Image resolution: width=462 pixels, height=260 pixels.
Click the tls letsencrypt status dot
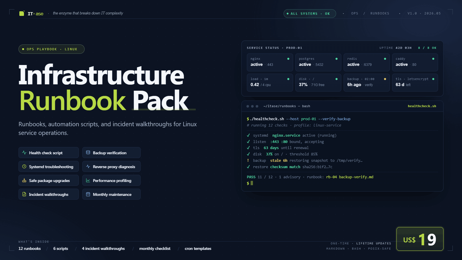pos(433,79)
